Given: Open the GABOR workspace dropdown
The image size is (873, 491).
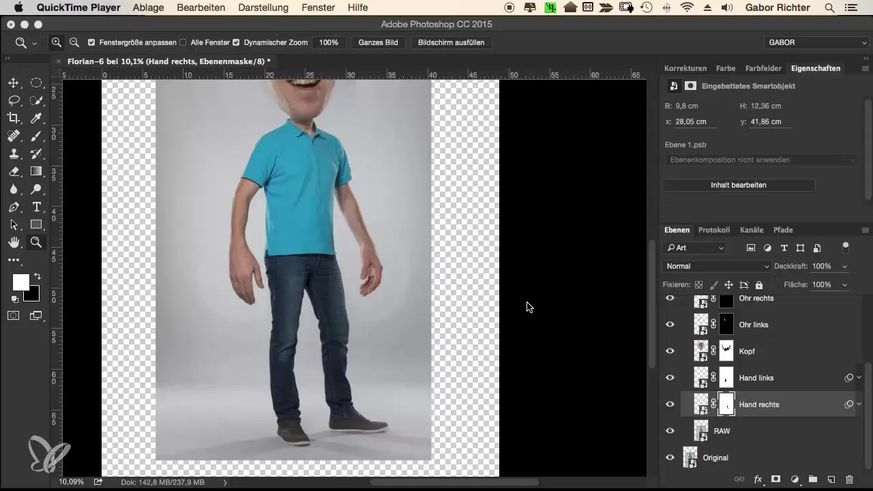Looking at the screenshot, I should (816, 42).
